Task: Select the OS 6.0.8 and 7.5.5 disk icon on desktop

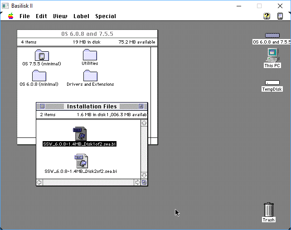Action: (x=272, y=35)
